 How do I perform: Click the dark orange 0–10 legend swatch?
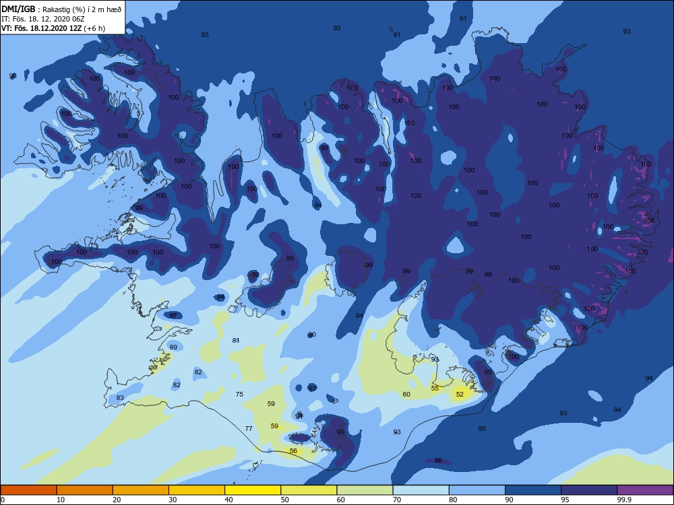28,490
